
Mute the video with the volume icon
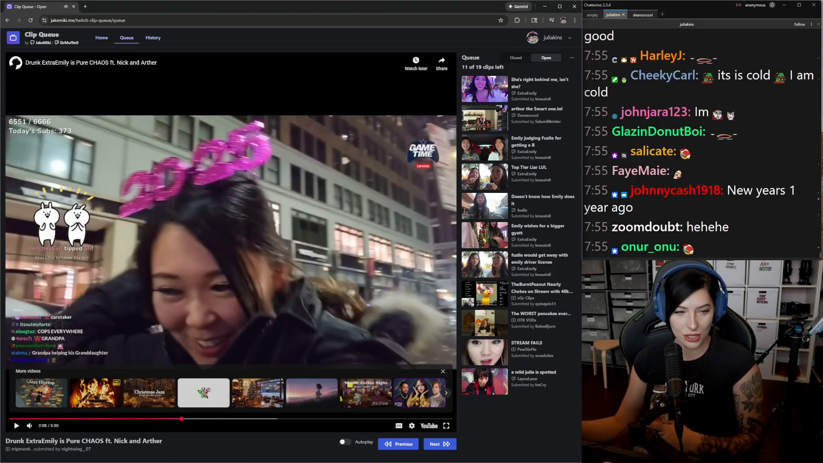point(29,425)
